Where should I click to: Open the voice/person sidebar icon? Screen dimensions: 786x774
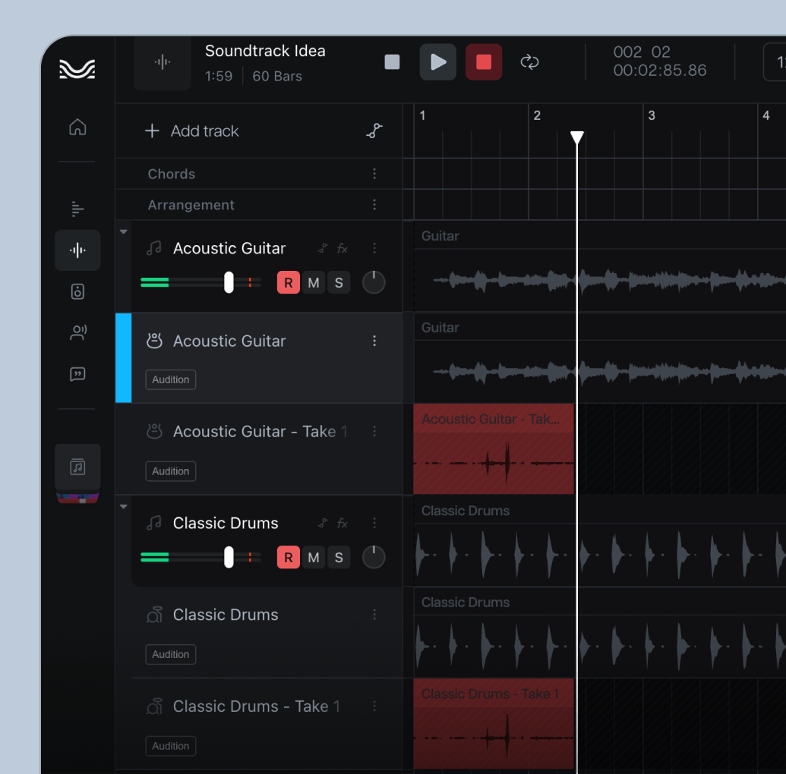pos(77,332)
